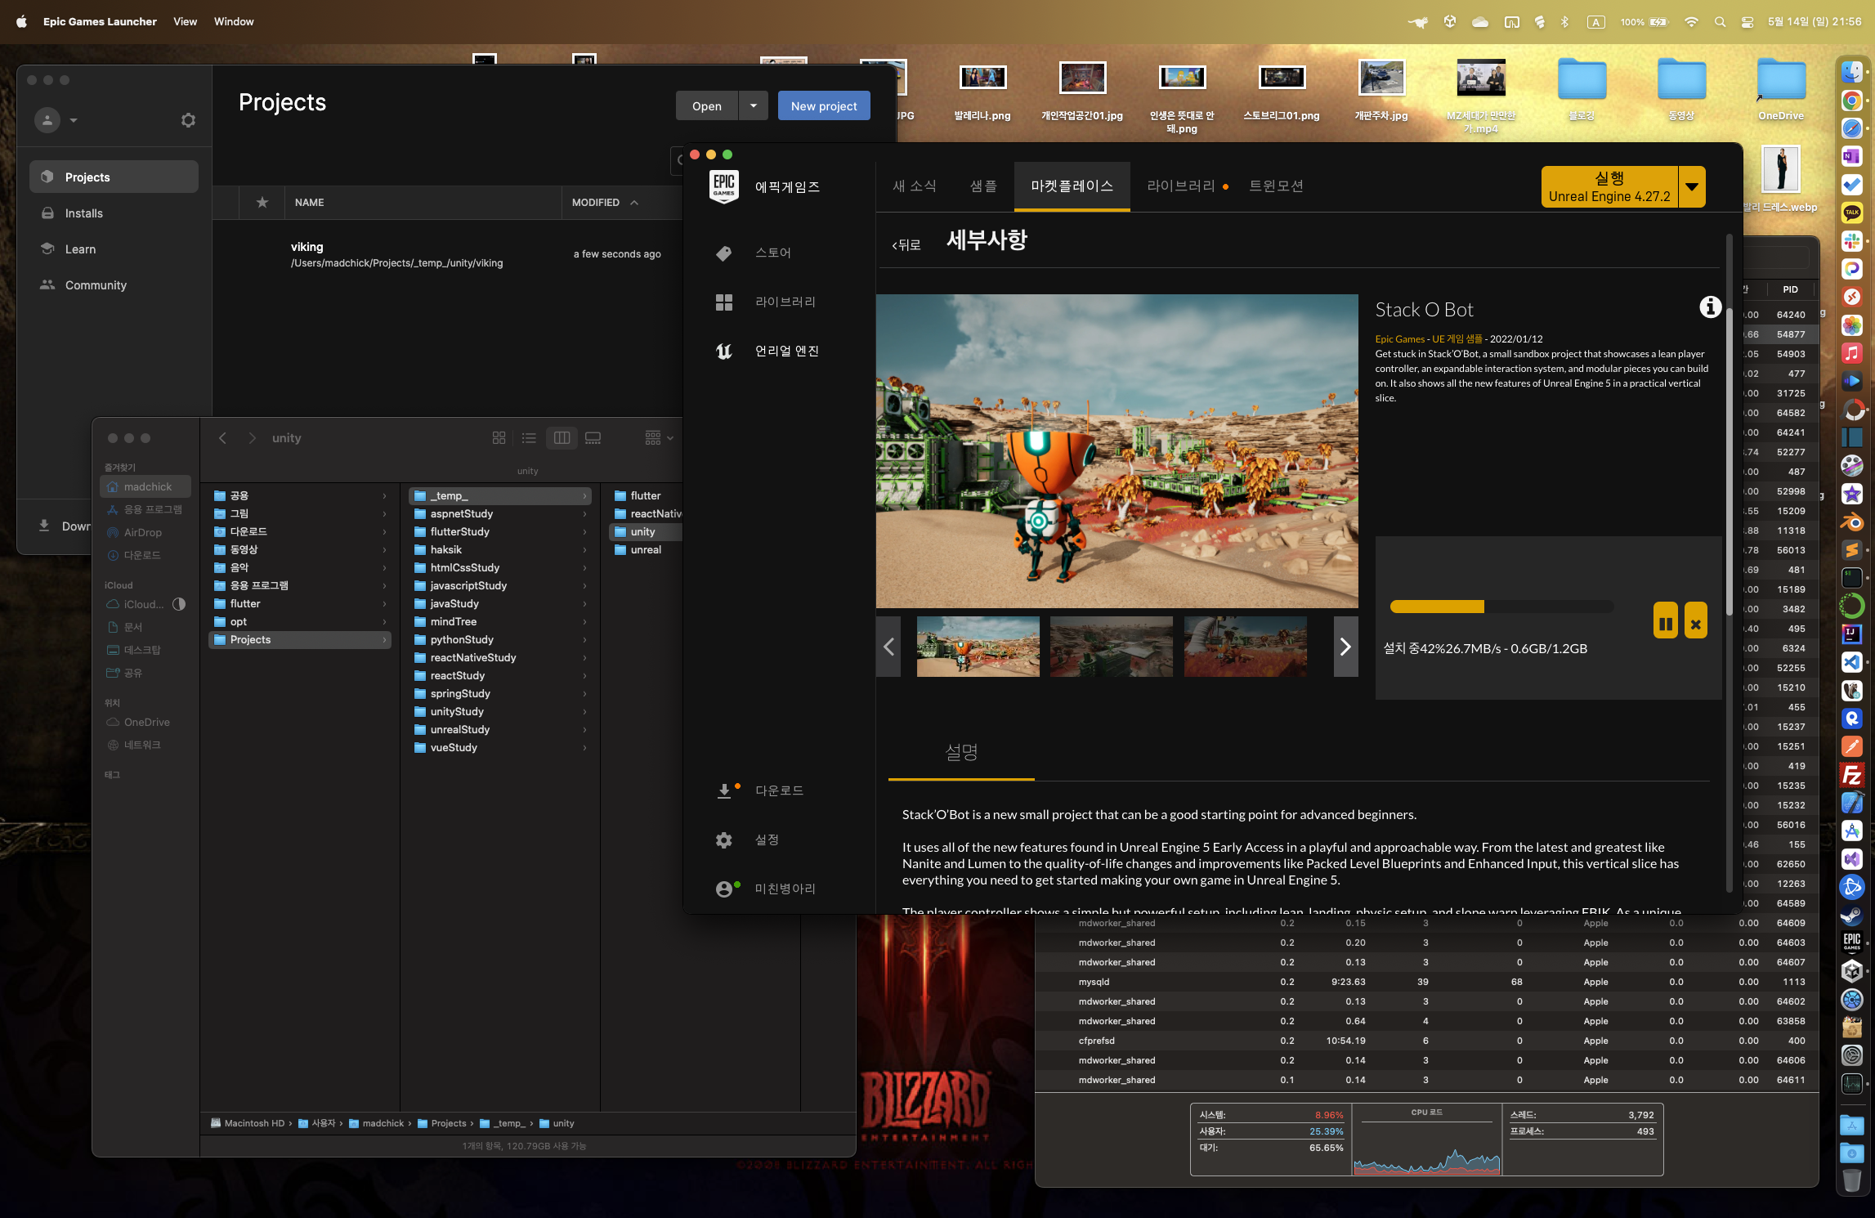
Task: Go back with the 뒤로 link
Action: click(906, 244)
